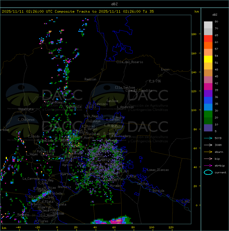Viewport: 229px width, 231px height.
Task: Select the bright yellow 54-51 dBZ swatch
Action: [x=208, y=59]
